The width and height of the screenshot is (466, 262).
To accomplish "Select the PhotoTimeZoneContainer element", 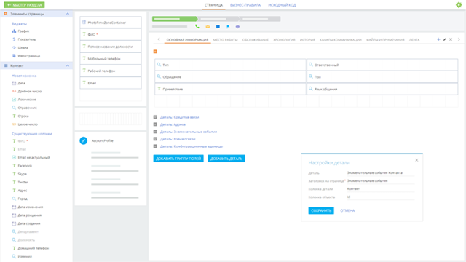I will (x=111, y=23).
